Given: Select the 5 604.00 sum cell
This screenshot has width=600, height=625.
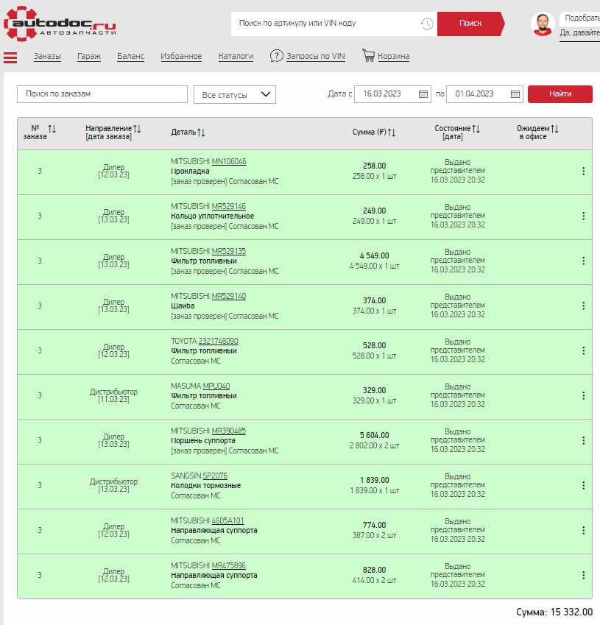Looking at the screenshot, I should pyautogui.click(x=374, y=435).
